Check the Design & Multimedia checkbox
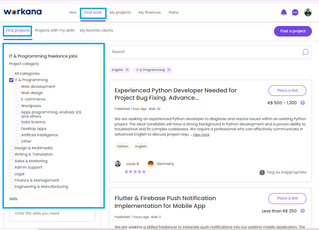Viewport: 319px width, 230px height. click(x=11, y=148)
